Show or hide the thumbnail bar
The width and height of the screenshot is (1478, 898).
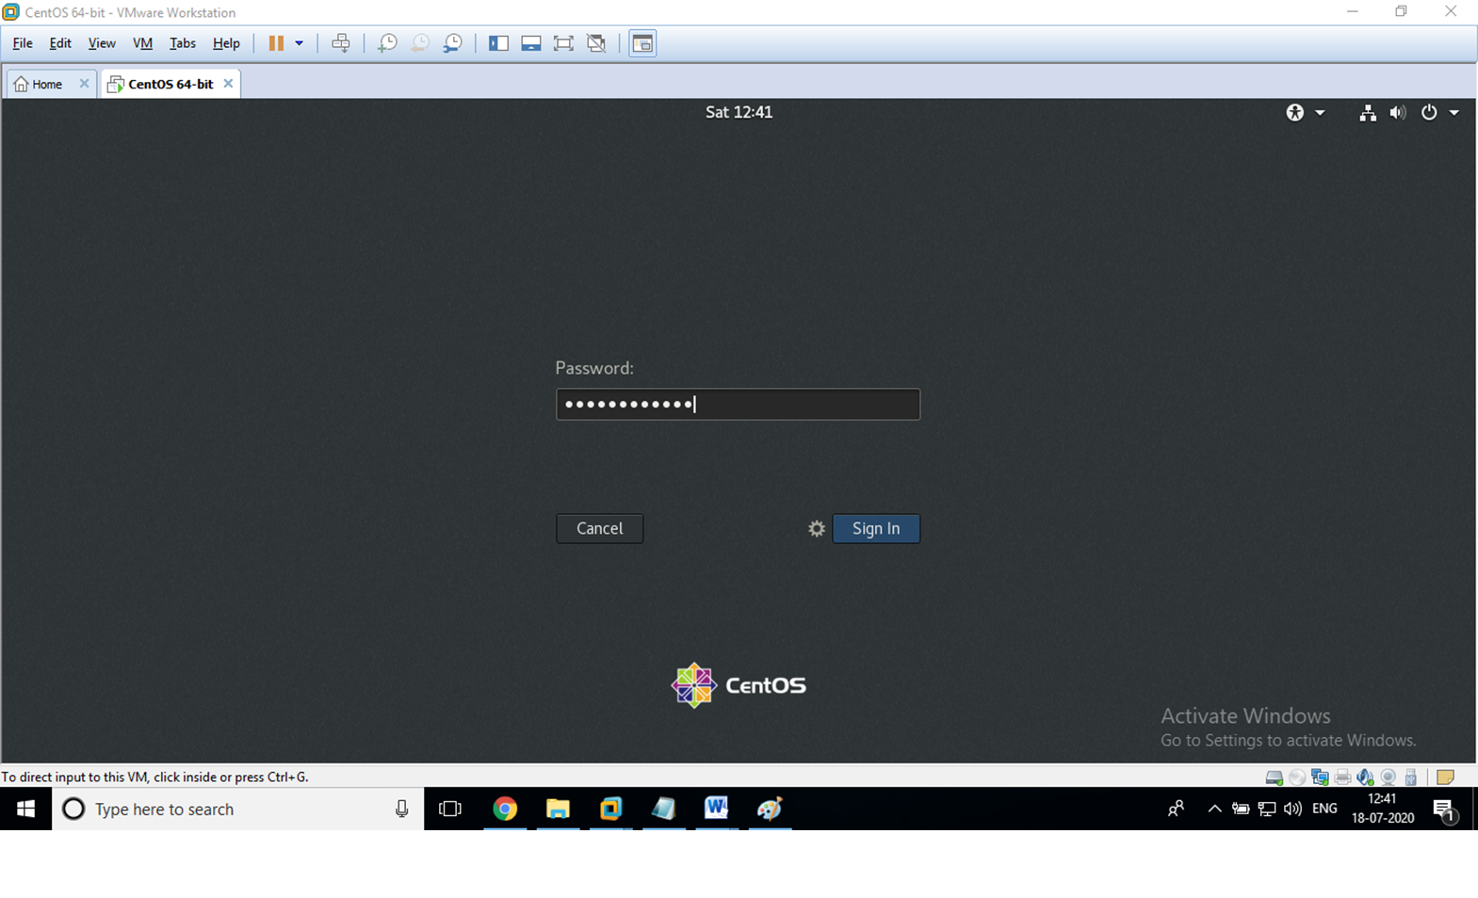coord(531,43)
